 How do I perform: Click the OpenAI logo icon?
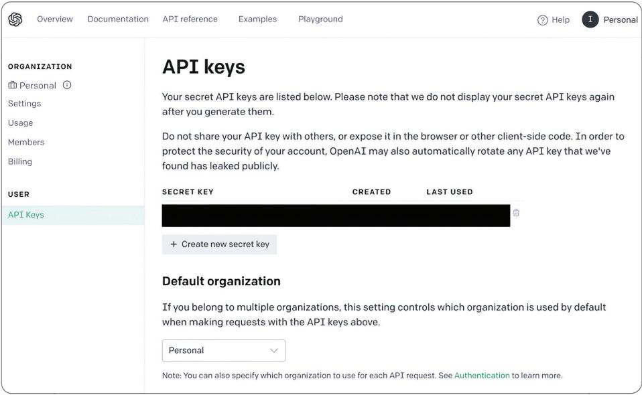(15, 19)
